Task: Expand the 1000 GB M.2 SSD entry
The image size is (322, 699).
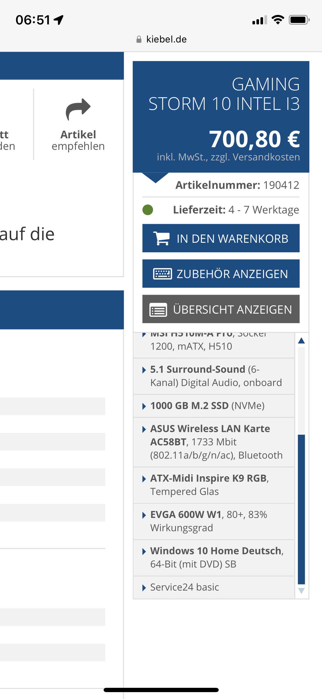Action: [214, 406]
